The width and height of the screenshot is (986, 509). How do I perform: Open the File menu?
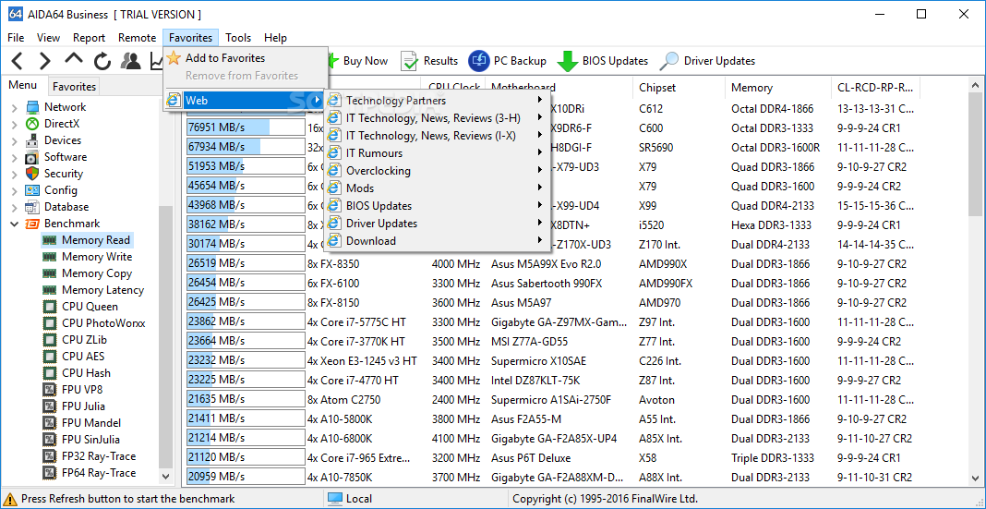(x=16, y=38)
